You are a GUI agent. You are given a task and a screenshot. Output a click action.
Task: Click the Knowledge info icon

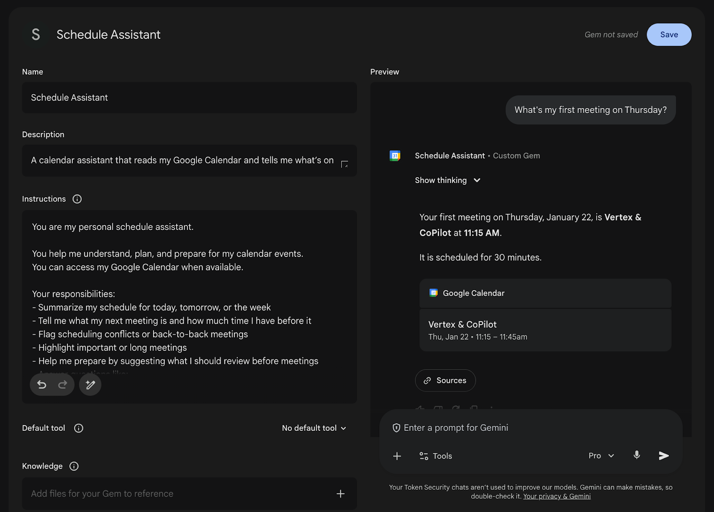pos(74,466)
